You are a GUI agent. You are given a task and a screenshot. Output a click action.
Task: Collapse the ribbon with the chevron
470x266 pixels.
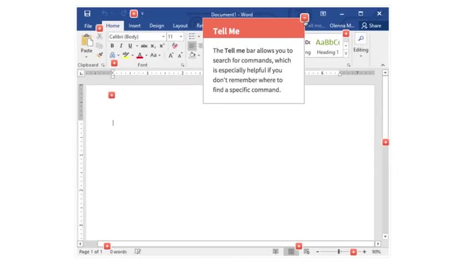click(x=383, y=65)
